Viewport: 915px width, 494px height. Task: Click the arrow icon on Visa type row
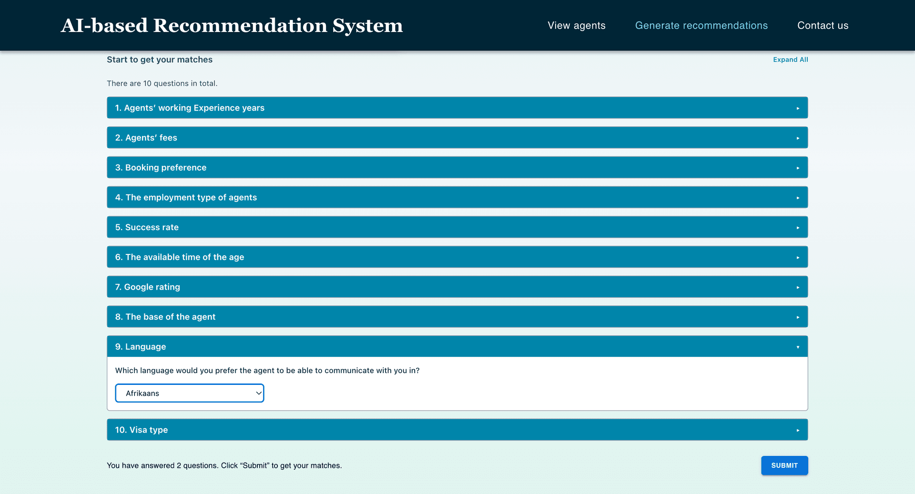coord(798,430)
